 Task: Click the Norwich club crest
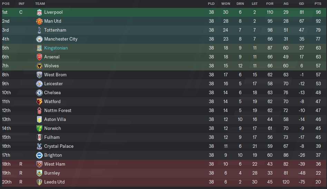tap(39, 129)
